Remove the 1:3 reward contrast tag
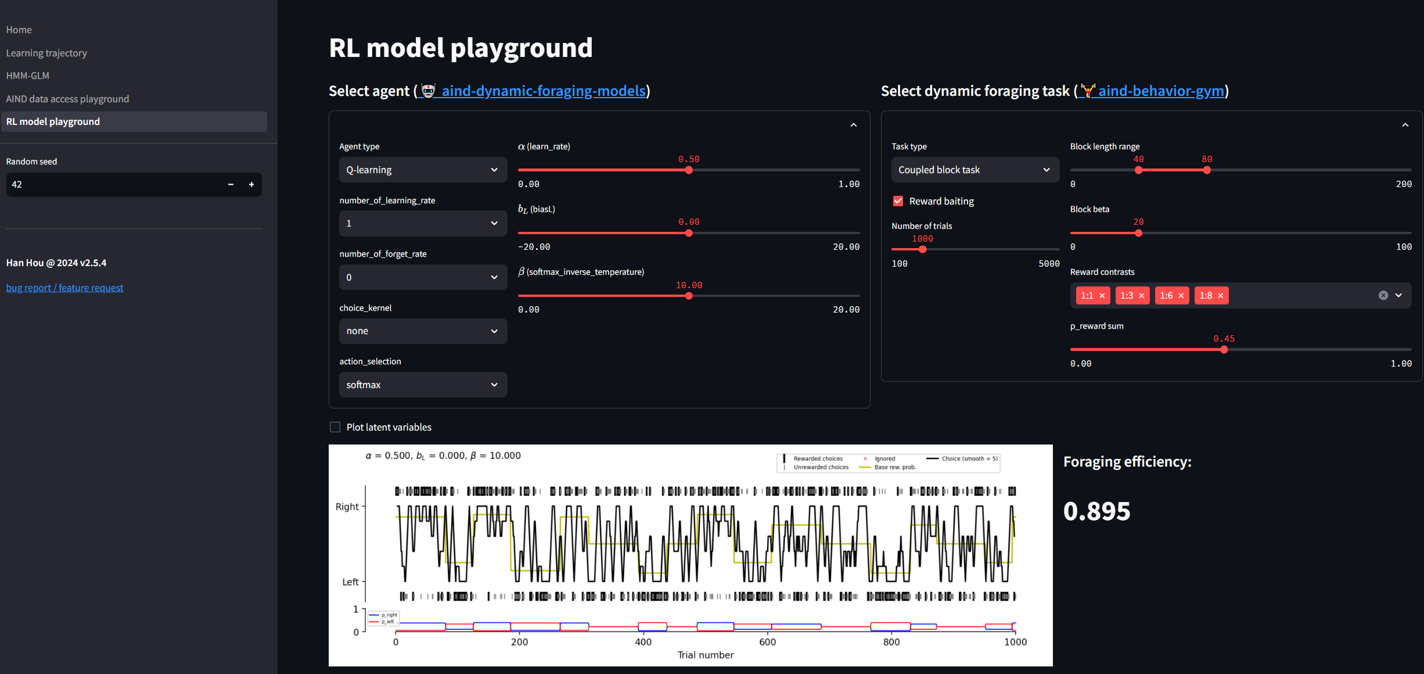 (1141, 296)
